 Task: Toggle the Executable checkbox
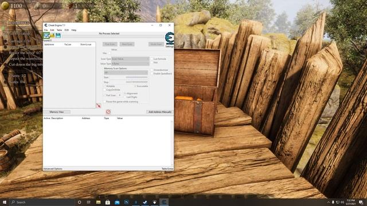[135, 86]
